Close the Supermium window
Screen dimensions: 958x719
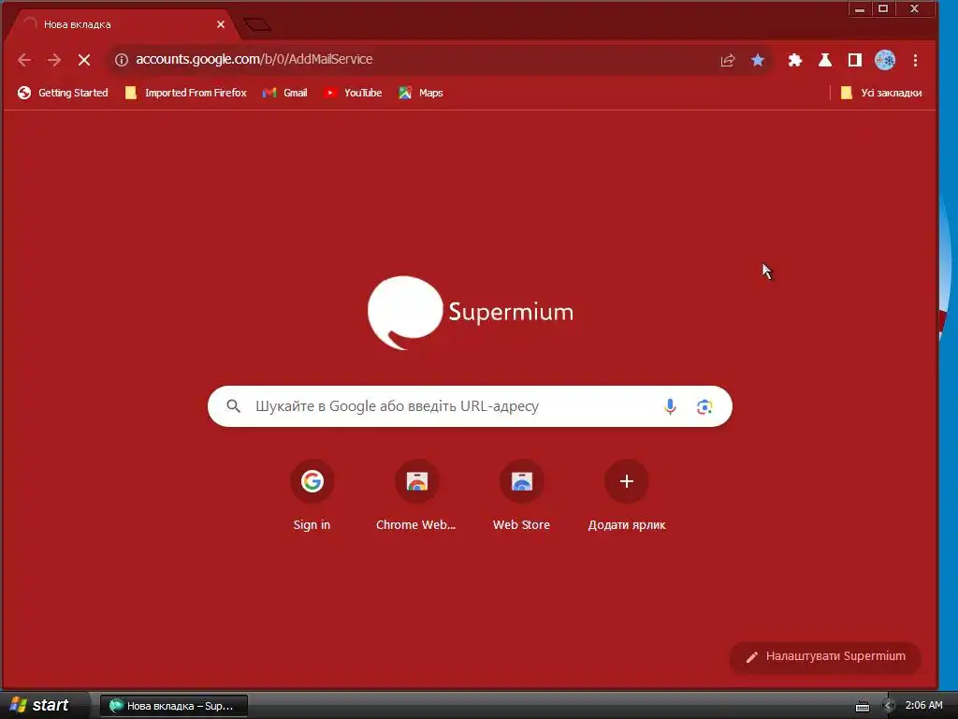point(915,9)
